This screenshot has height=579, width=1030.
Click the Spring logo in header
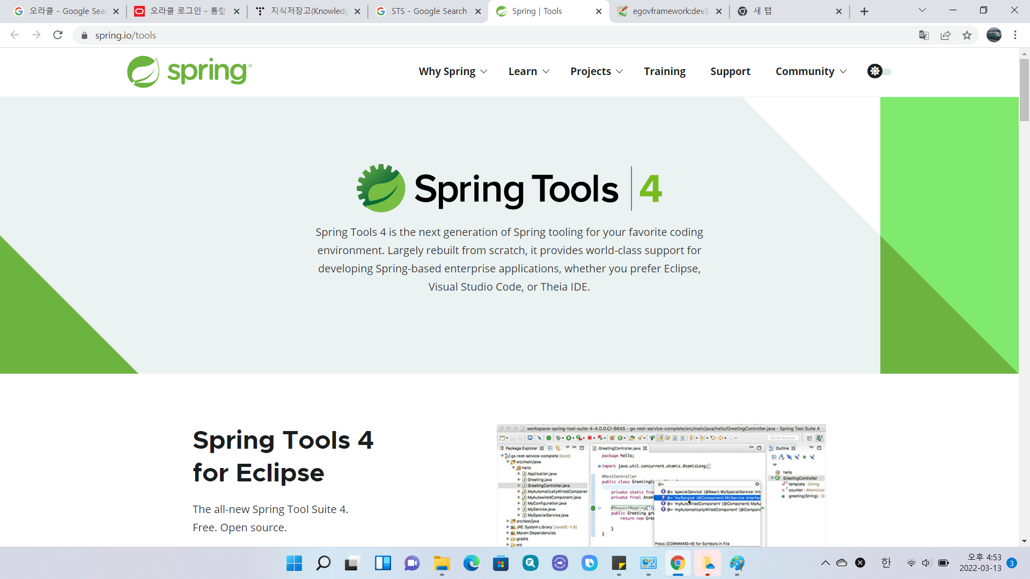pyautogui.click(x=189, y=71)
